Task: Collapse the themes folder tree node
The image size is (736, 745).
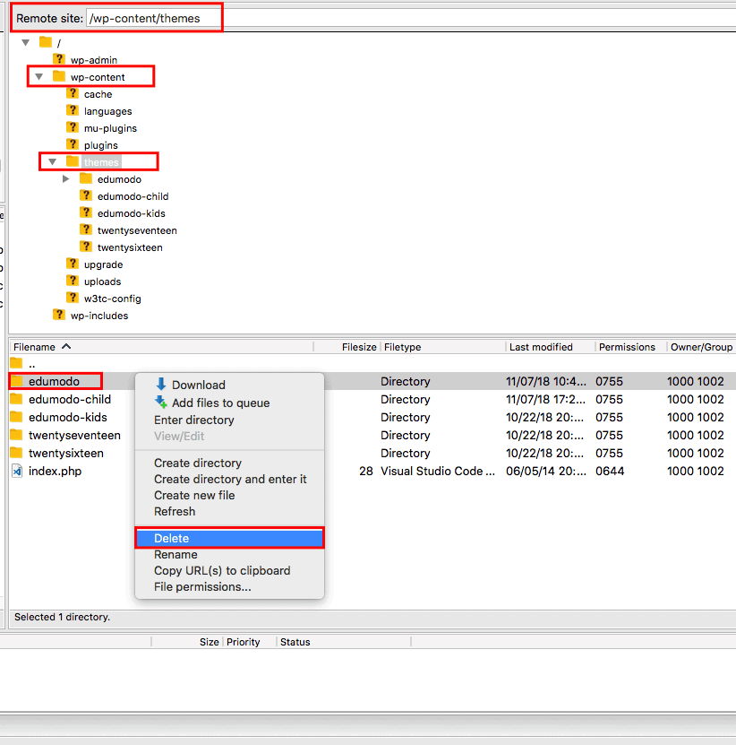Action: pos(52,162)
